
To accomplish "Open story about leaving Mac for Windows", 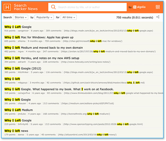I will pos(39,37).
